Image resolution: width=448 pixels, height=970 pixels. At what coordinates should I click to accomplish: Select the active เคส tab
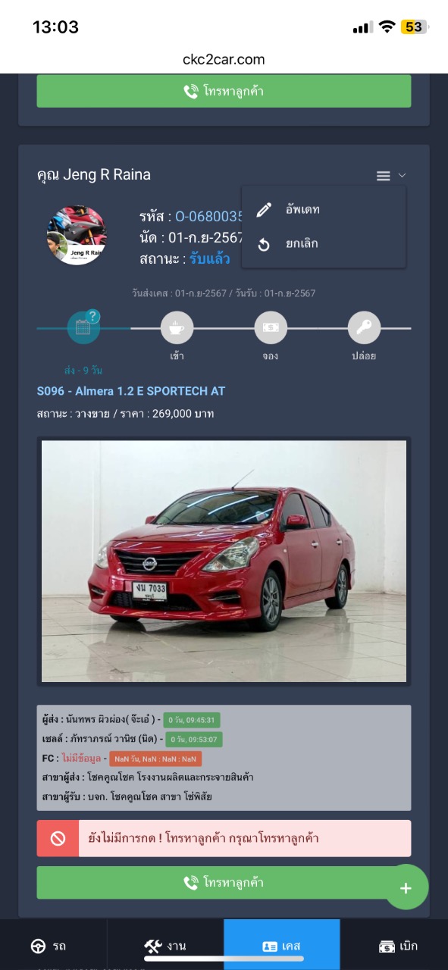coord(282,946)
